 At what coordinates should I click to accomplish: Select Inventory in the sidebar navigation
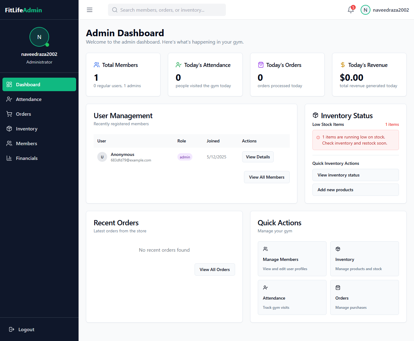click(x=26, y=129)
